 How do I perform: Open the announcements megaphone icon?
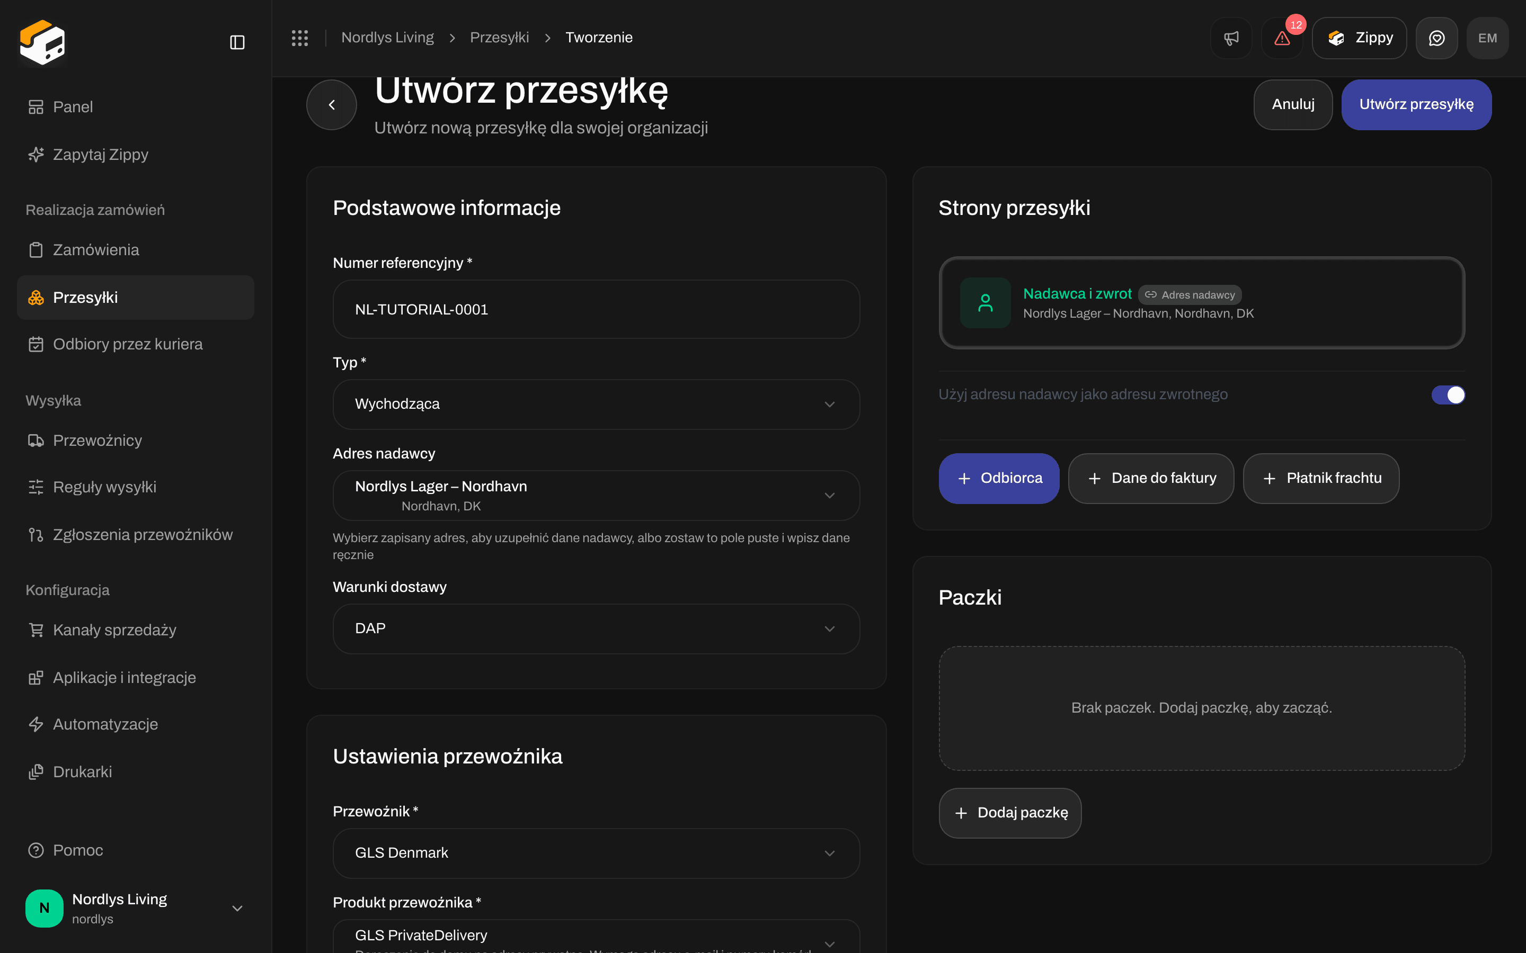pyautogui.click(x=1231, y=38)
